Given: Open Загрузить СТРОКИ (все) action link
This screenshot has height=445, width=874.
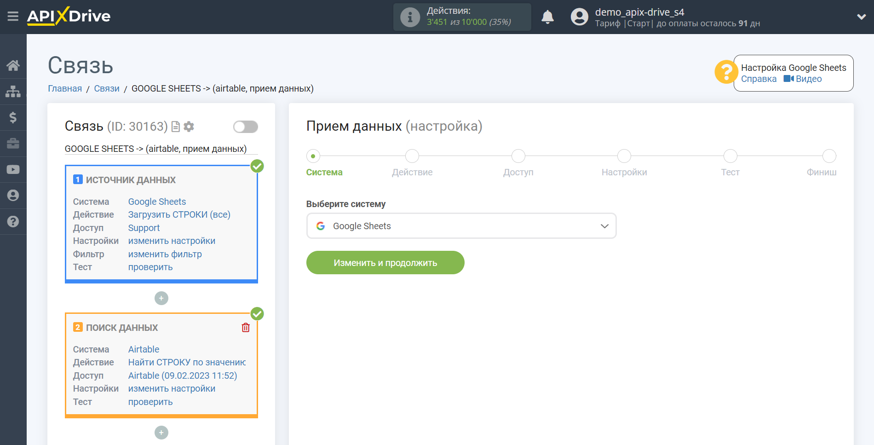Looking at the screenshot, I should [x=179, y=214].
